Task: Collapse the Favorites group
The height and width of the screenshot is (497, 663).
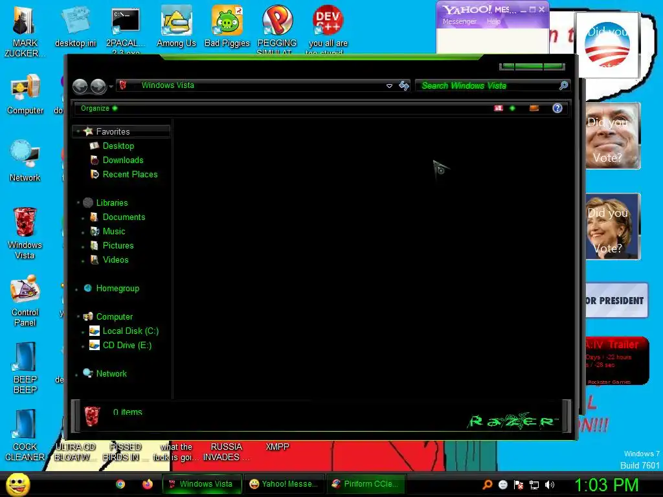Action: click(x=78, y=131)
